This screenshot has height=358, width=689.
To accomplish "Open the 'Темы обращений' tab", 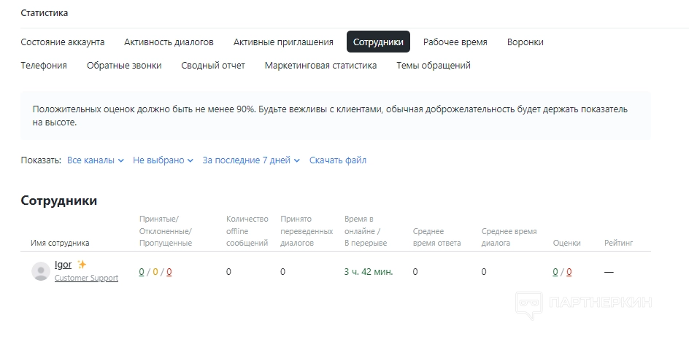I will [x=434, y=66].
